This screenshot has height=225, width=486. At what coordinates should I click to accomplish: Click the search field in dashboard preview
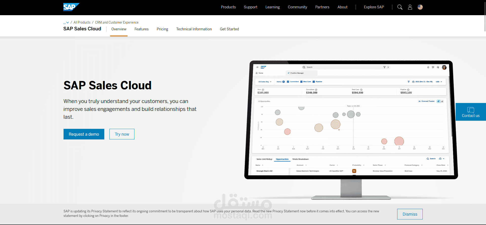[346, 67]
